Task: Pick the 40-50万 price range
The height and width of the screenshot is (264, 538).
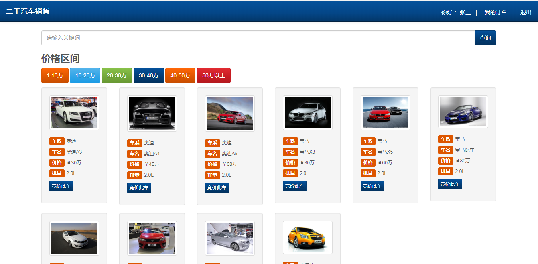Action: pyautogui.click(x=180, y=75)
